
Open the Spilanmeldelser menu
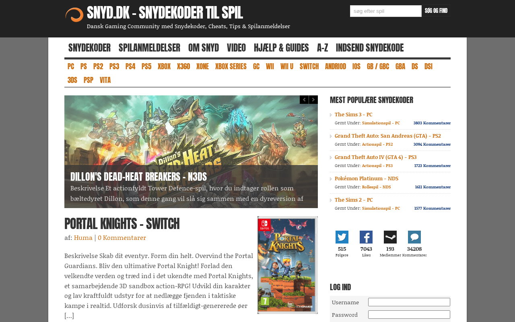149,48
